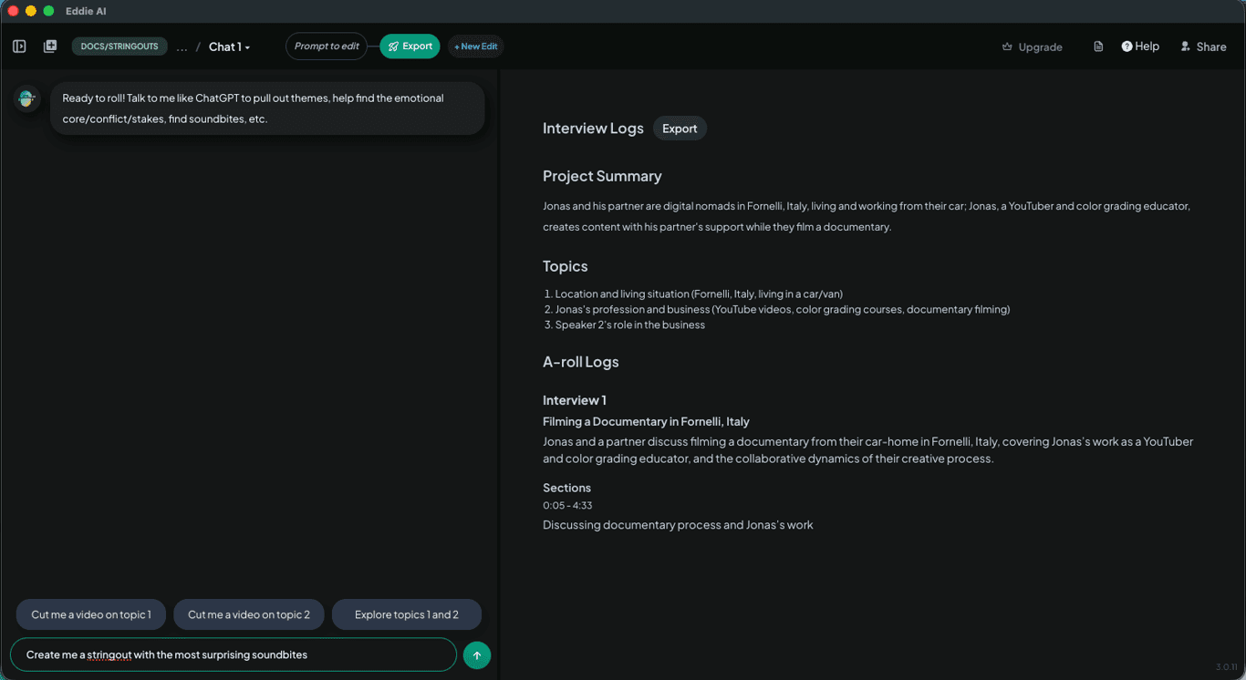Click the version number 3.0.11
1246x680 pixels.
tap(1225, 667)
